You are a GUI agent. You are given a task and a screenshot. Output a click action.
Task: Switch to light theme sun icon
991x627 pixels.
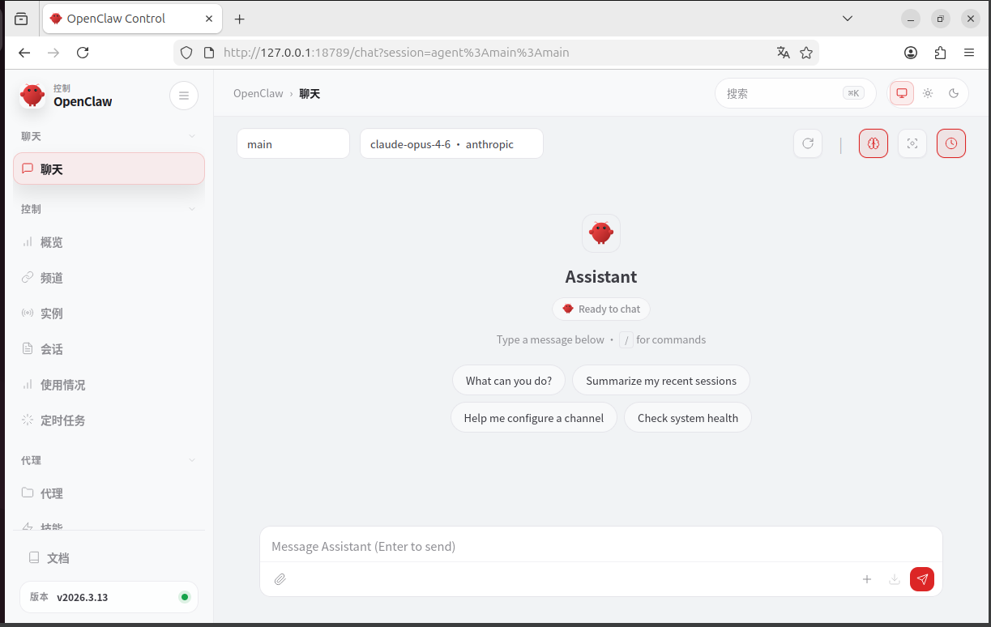927,93
